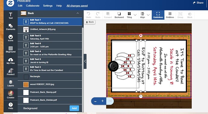Open the Collaborate menu

[x=33, y=6]
